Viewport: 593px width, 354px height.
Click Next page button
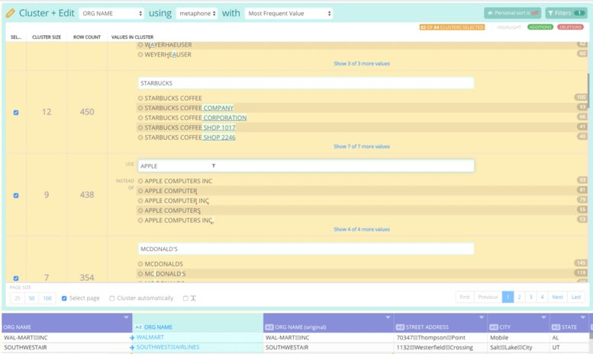click(557, 297)
